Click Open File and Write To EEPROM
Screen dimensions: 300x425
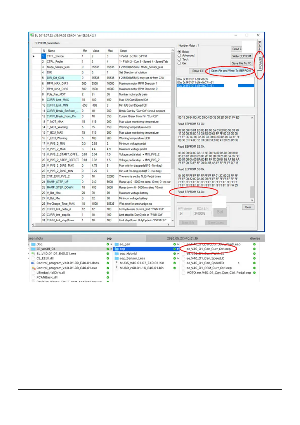coord(231,71)
